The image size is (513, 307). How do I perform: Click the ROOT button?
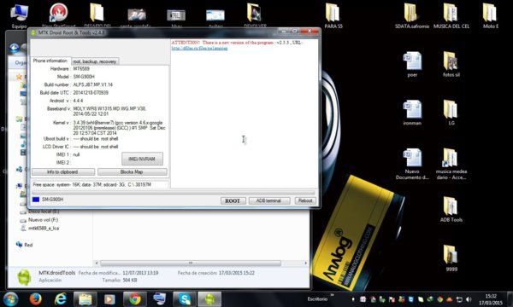[x=233, y=200]
